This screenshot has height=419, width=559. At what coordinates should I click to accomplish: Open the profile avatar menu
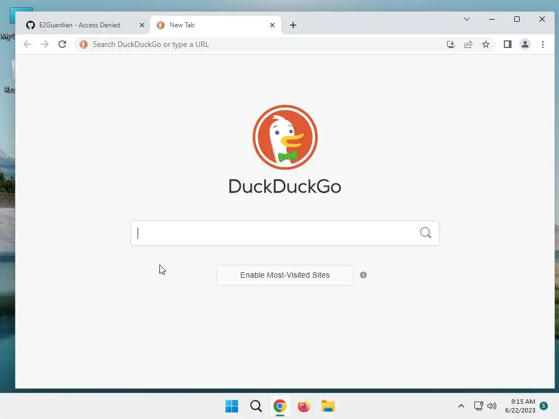click(x=525, y=45)
